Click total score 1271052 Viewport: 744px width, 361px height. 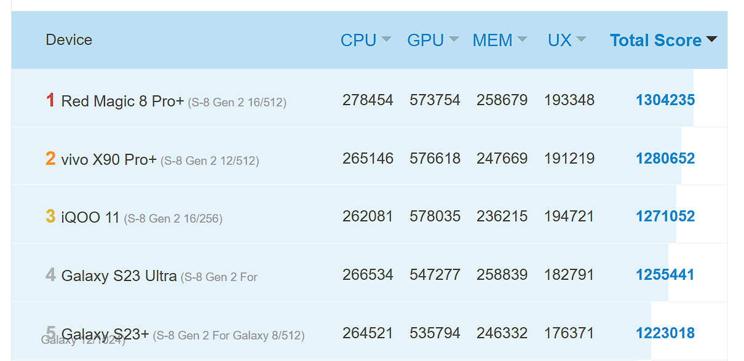[x=665, y=216]
